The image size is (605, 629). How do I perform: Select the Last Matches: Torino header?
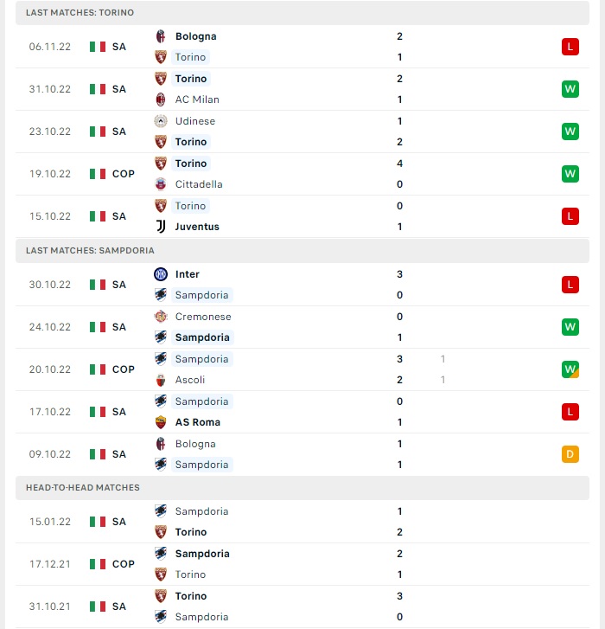(x=302, y=12)
